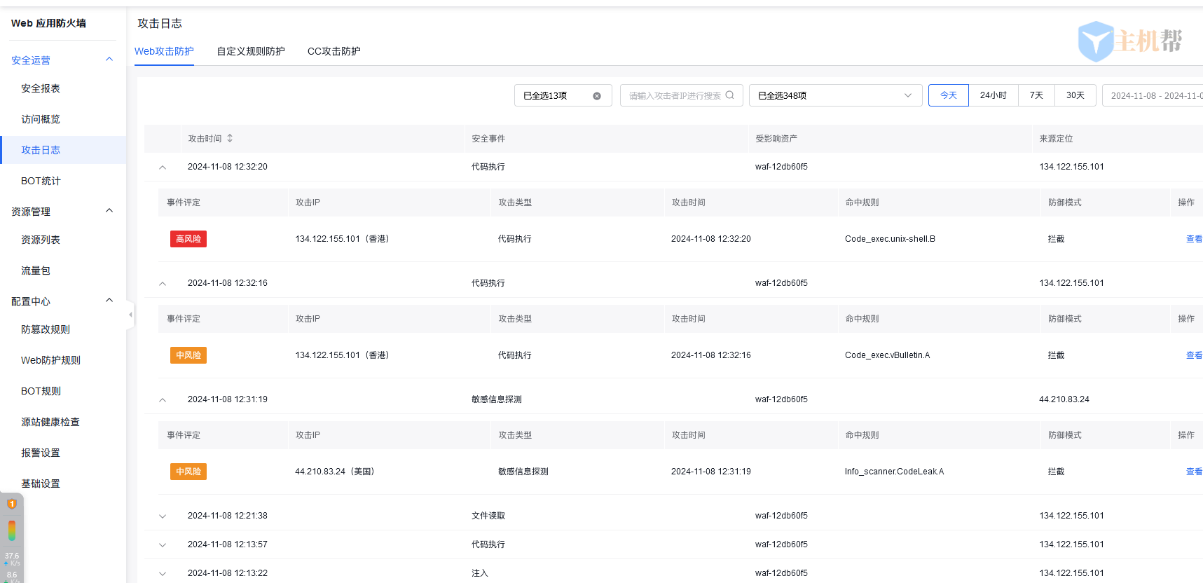Select the 30天 time range
The height and width of the screenshot is (583, 1203).
(x=1075, y=95)
